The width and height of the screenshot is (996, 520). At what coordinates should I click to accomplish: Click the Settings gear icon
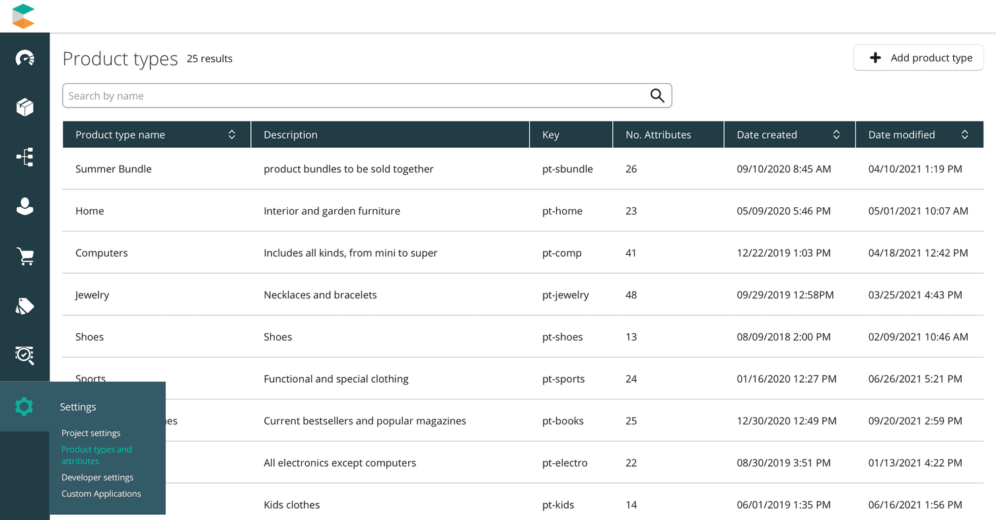coord(24,406)
